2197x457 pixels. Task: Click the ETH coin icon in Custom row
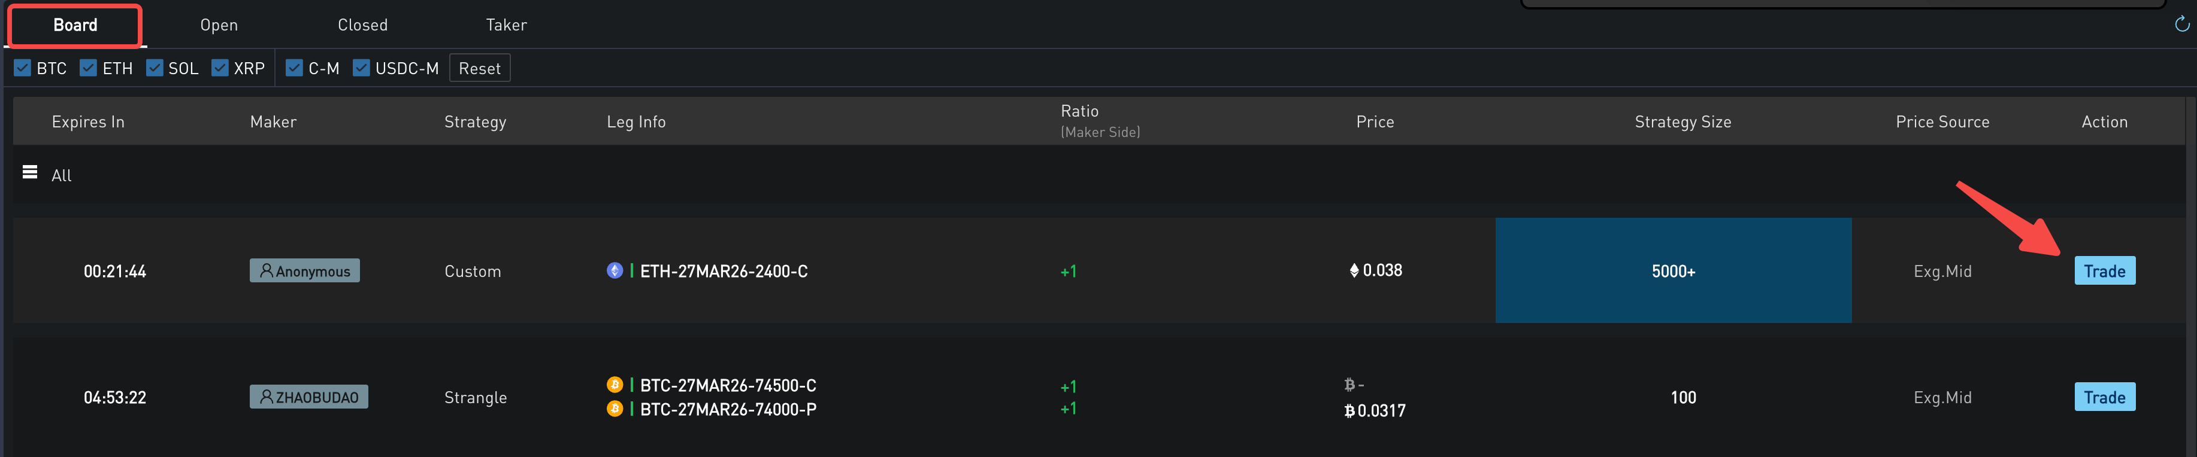coord(614,270)
